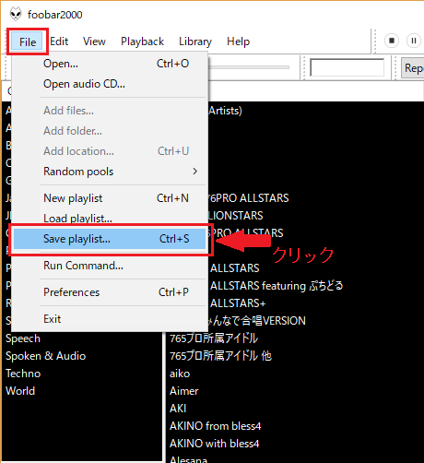The width and height of the screenshot is (424, 463).
Task: Choose Open audio CD... entry
Action: click(x=110, y=84)
